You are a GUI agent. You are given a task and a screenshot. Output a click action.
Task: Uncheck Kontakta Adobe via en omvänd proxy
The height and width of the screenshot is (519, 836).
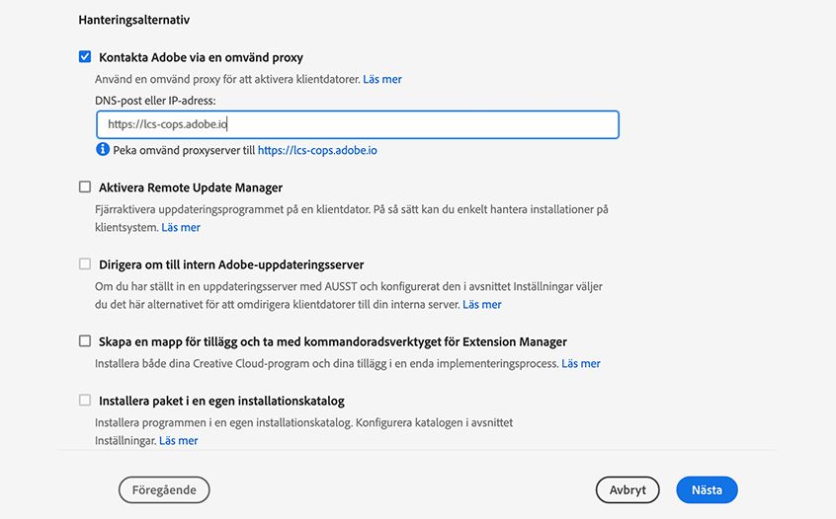(x=85, y=57)
